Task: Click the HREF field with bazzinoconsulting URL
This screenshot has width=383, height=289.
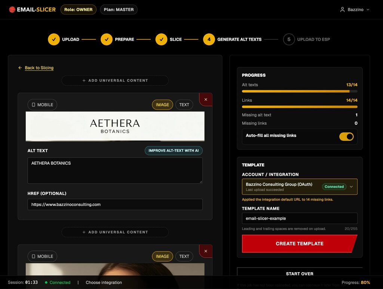Action: point(115,204)
